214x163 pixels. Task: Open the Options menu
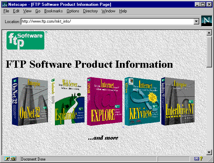tap(73, 11)
